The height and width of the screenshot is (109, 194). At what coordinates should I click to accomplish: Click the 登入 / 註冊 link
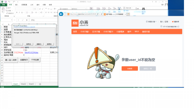coord(164,21)
